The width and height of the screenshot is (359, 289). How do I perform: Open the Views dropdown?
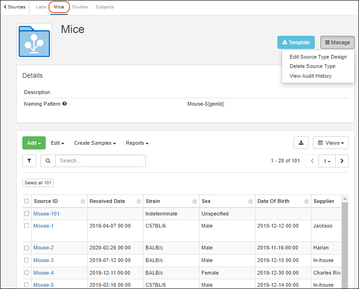click(331, 143)
